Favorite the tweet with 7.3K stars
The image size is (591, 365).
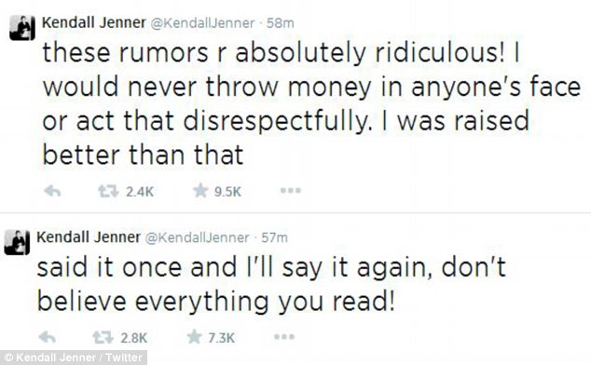194,337
